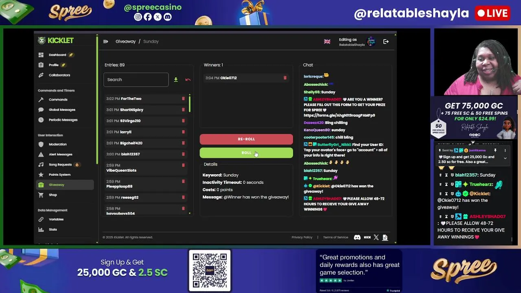The height and width of the screenshot is (293, 521).
Task: Delete Bigcheif420 entry with trash icon
Action: (183, 143)
